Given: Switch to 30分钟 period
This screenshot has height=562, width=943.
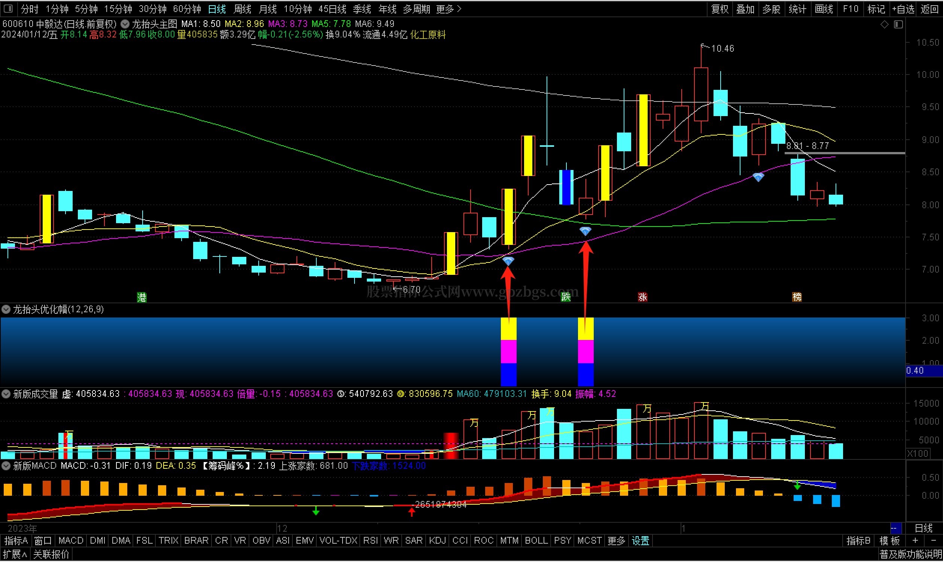Looking at the screenshot, I should (x=152, y=9).
